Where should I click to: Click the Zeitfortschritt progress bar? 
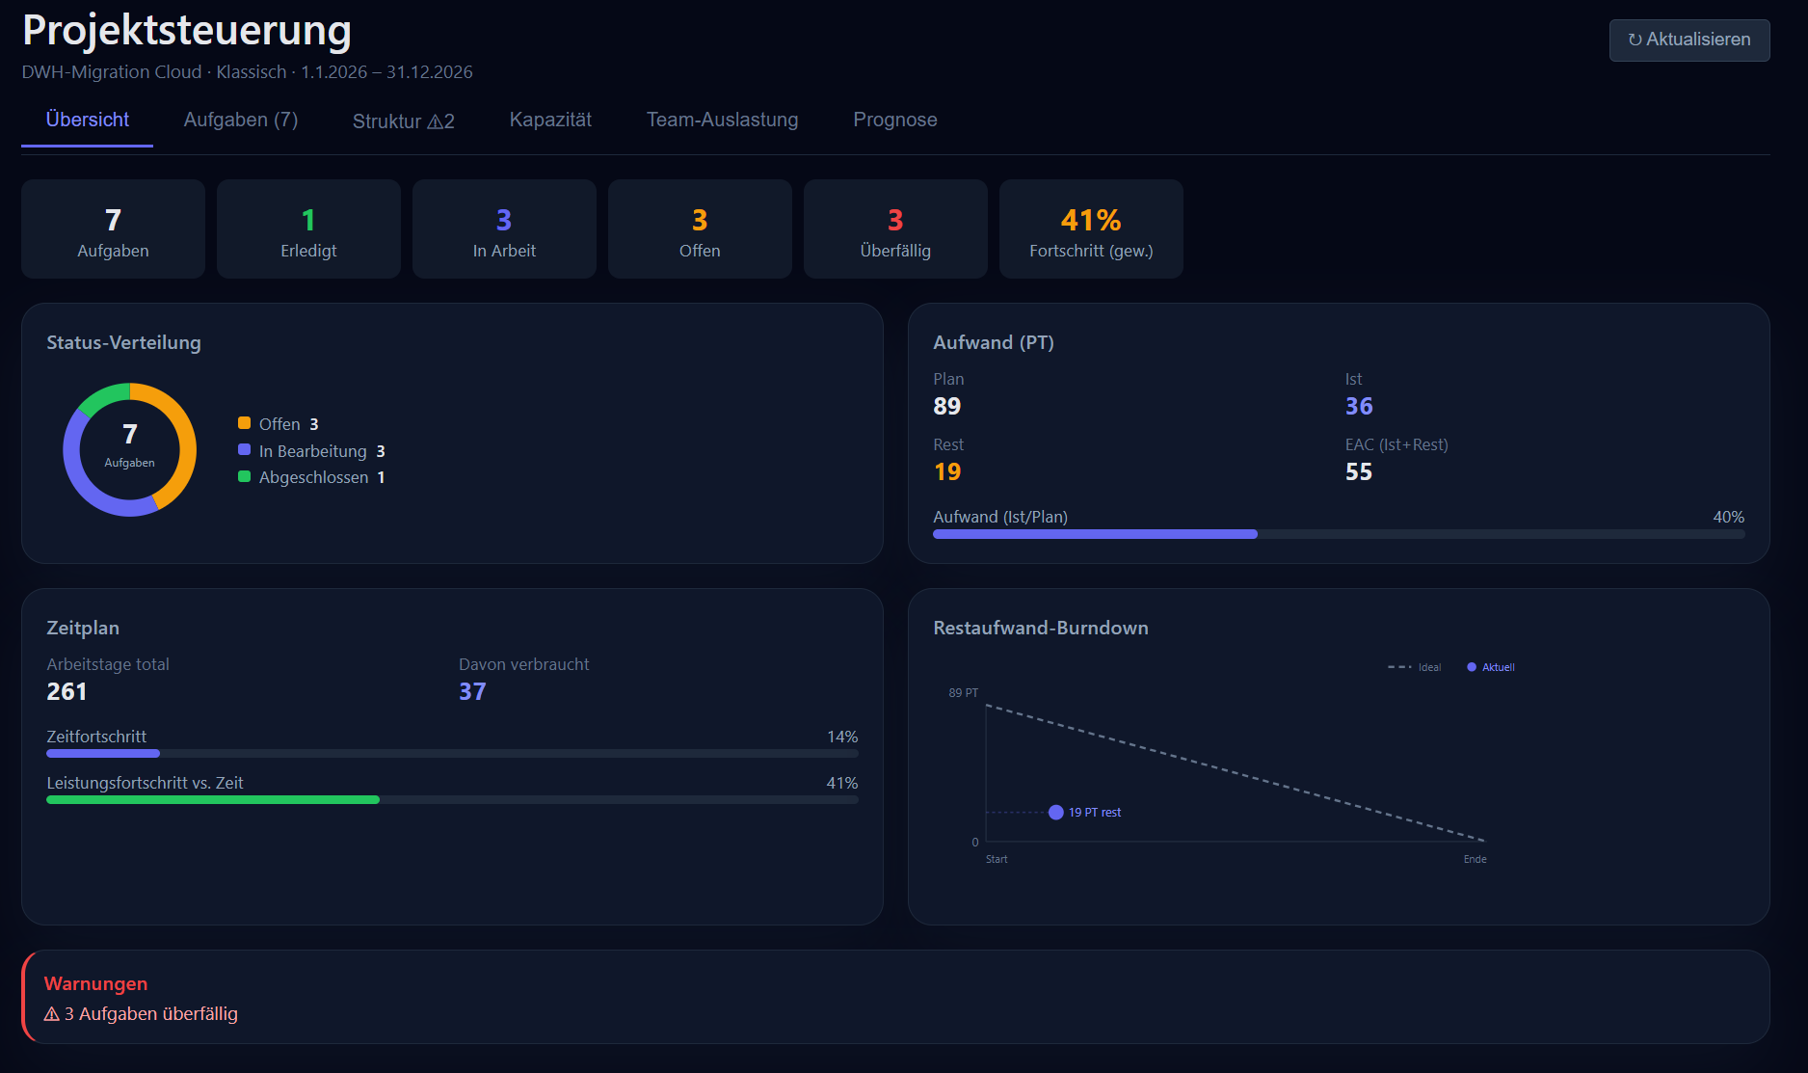point(452,754)
